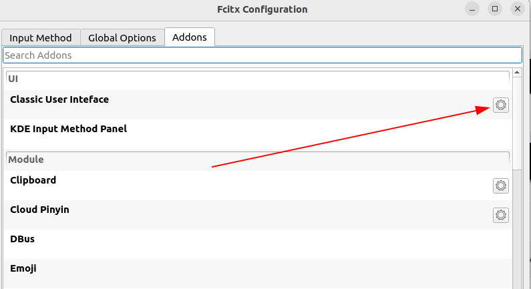Select the Cloud Pinyin module entry
The height and width of the screenshot is (289, 531).
click(258, 214)
